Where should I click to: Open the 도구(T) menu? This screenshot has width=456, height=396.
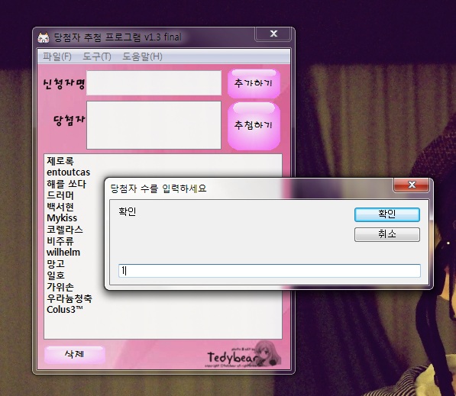tap(97, 56)
